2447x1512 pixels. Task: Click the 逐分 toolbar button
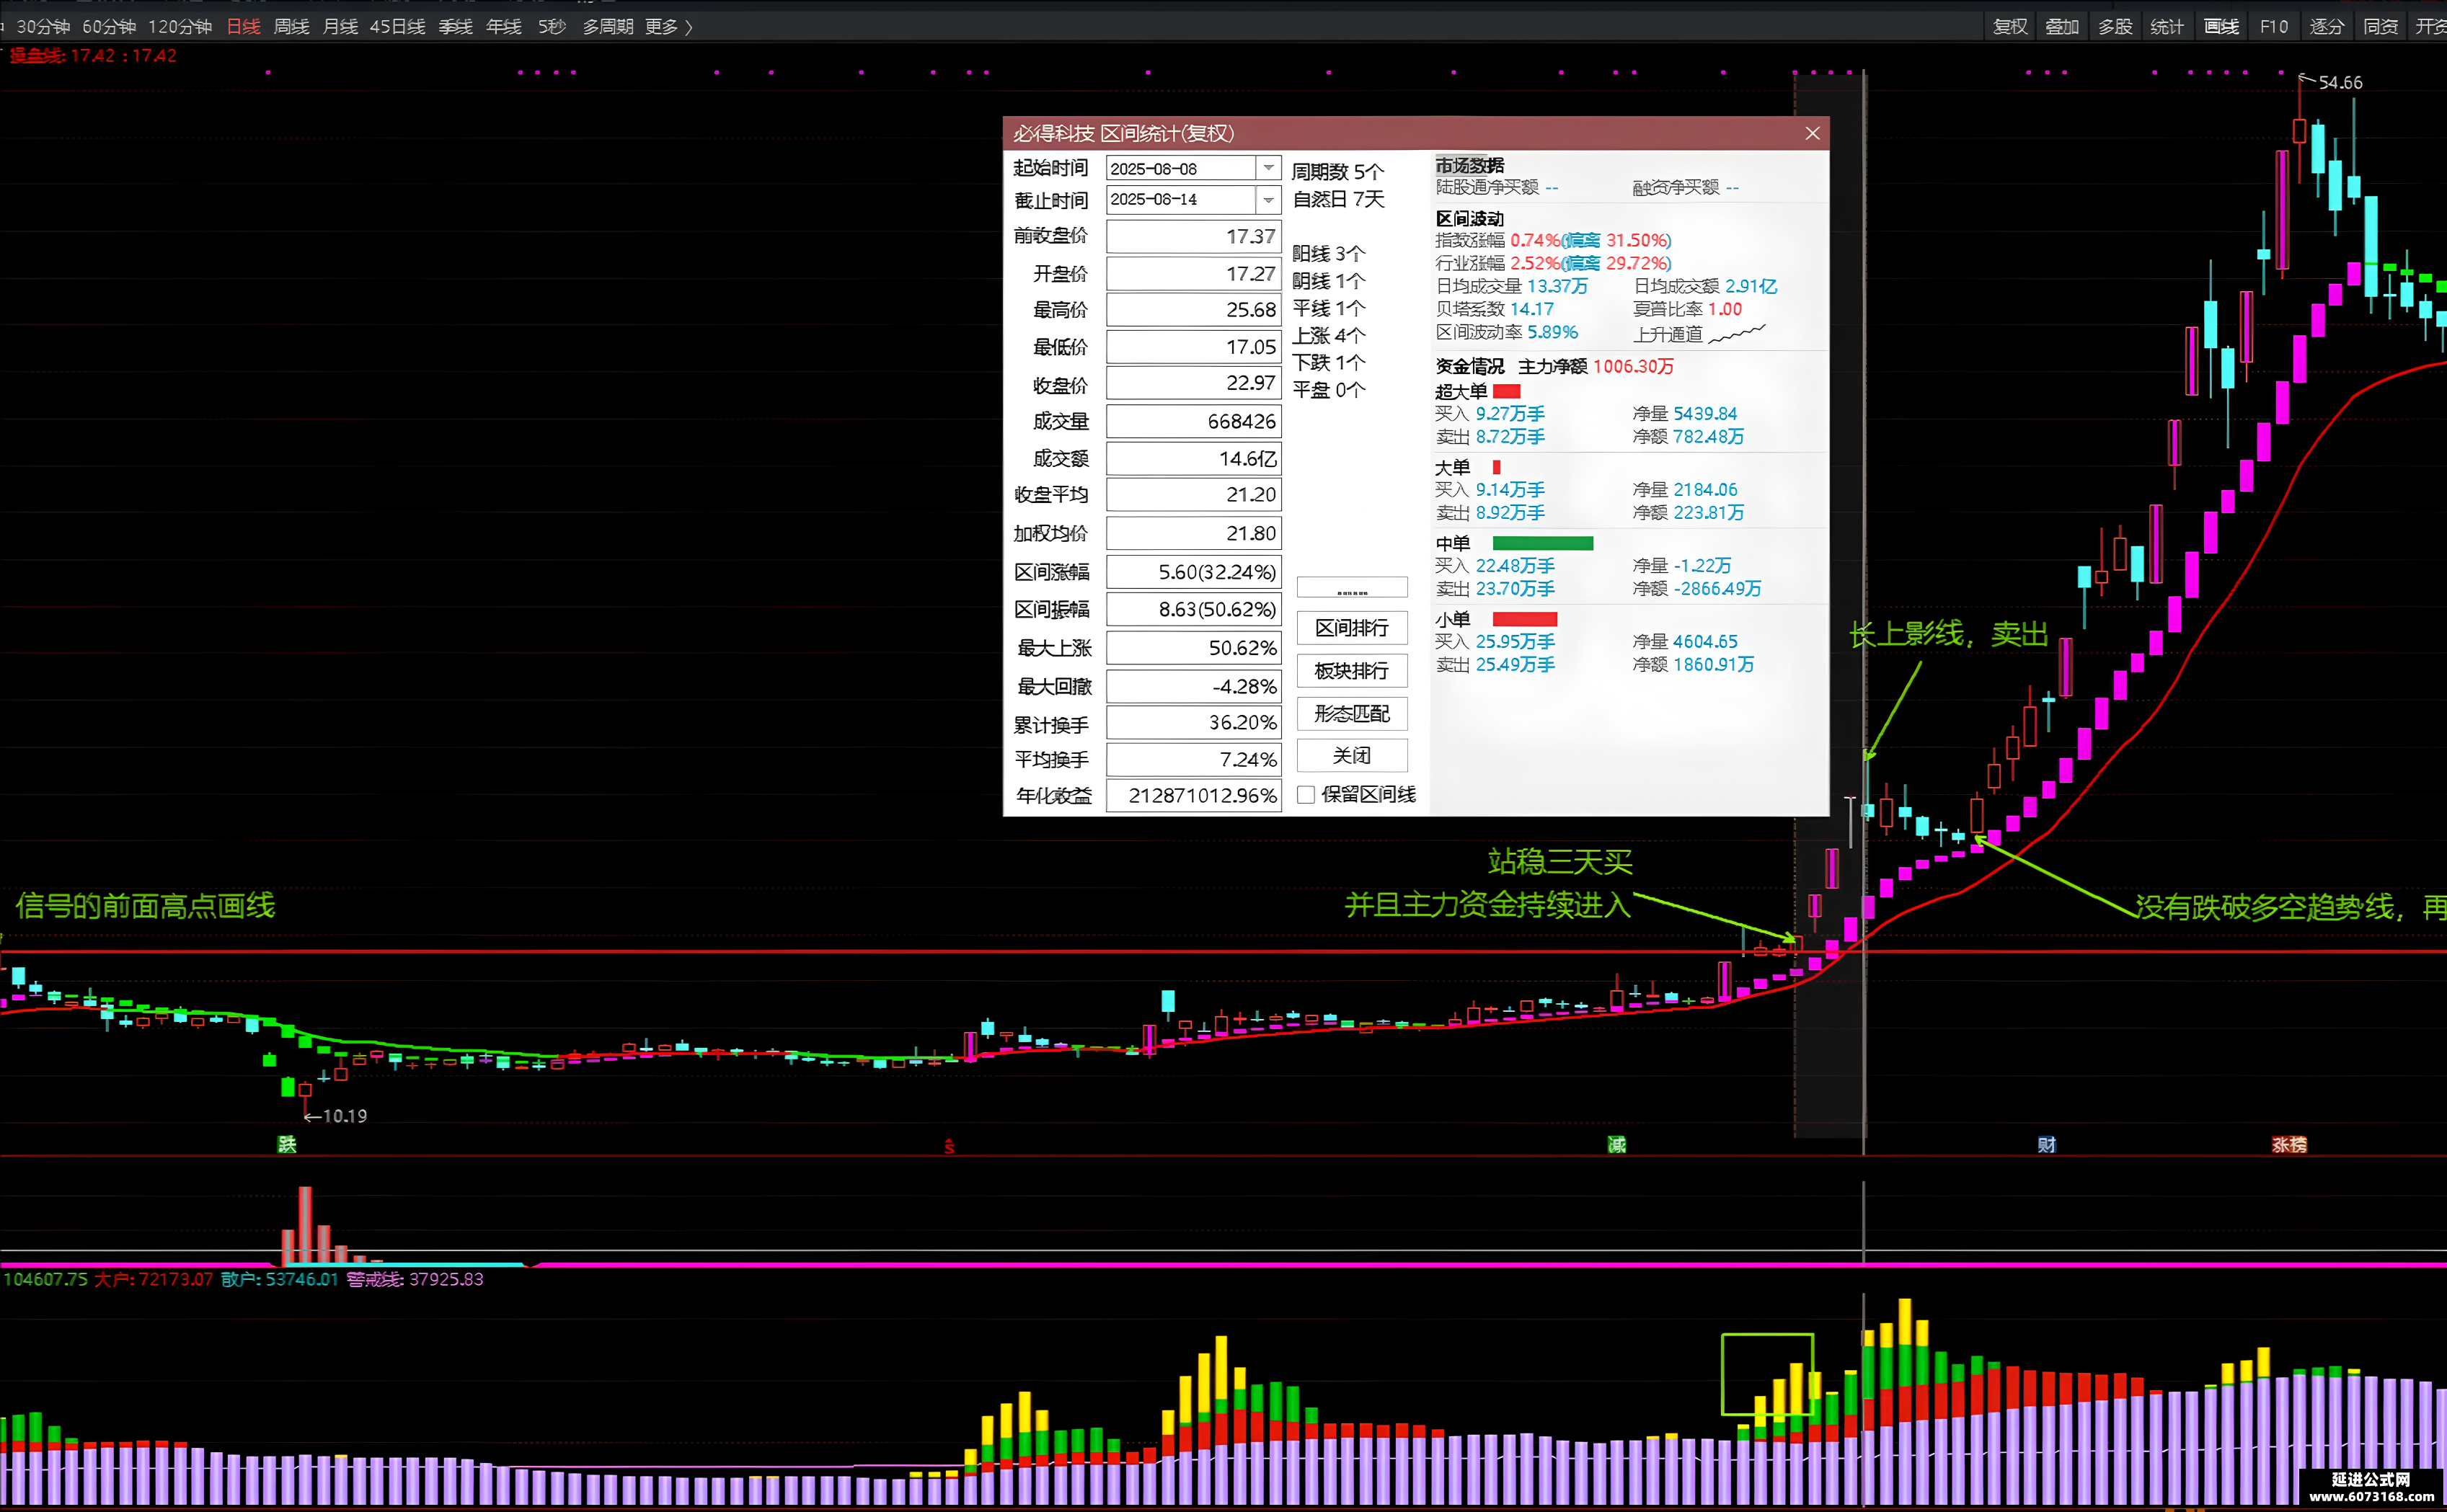point(2327,27)
